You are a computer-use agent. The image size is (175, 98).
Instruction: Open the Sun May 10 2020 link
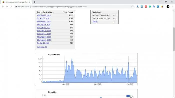[44, 31]
